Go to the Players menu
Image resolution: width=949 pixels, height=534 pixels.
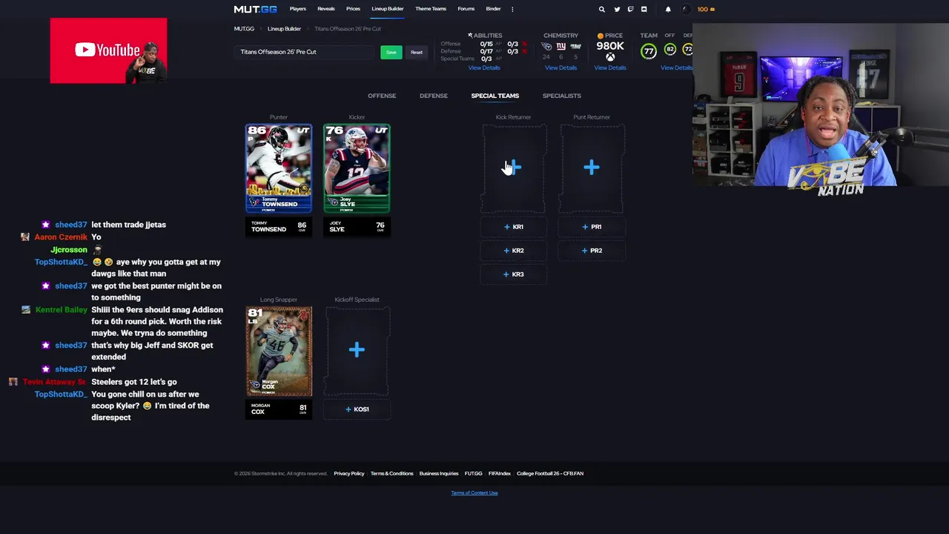click(298, 9)
